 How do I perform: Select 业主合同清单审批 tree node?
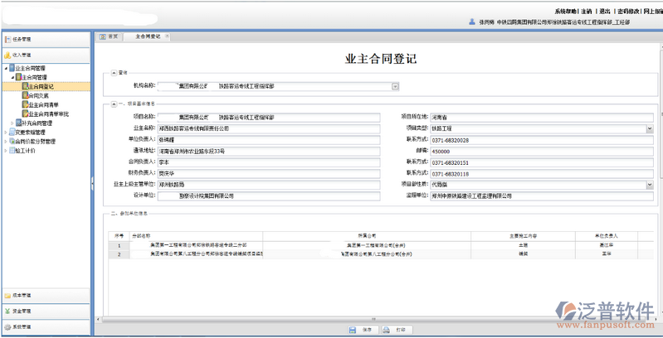[48, 113]
